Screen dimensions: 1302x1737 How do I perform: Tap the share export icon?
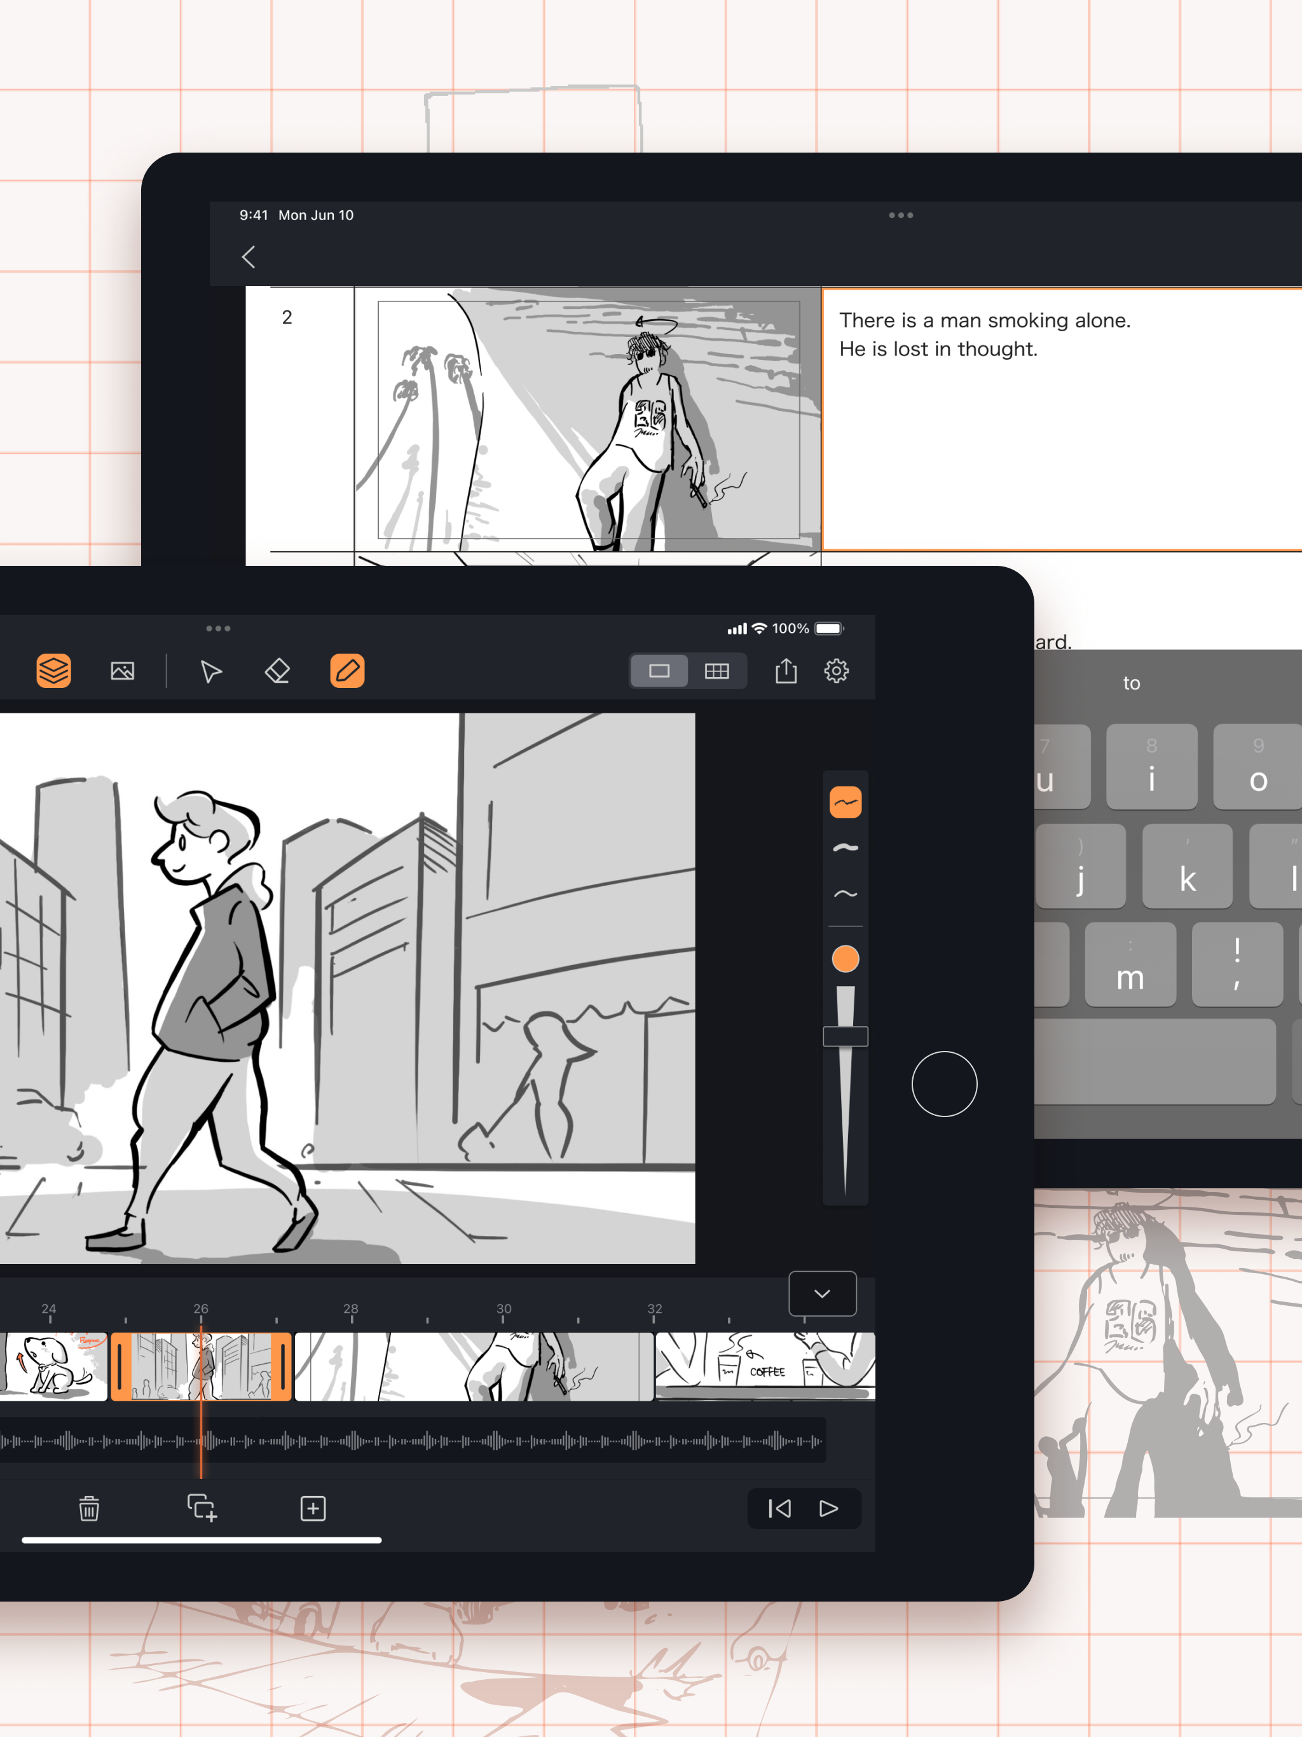(x=786, y=671)
